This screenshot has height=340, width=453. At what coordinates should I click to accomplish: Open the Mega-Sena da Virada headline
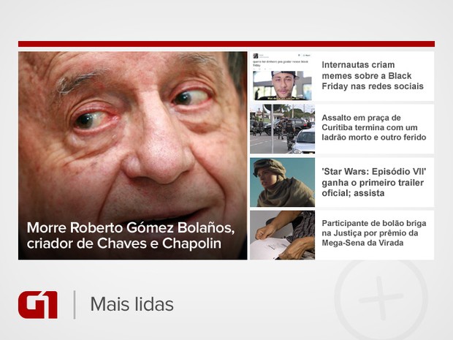point(374,233)
